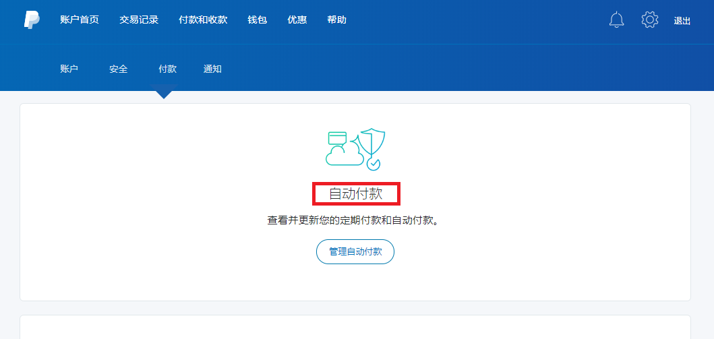Click 退出 to log out
This screenshot has height=339, width=714.
[x=682, y=21]
